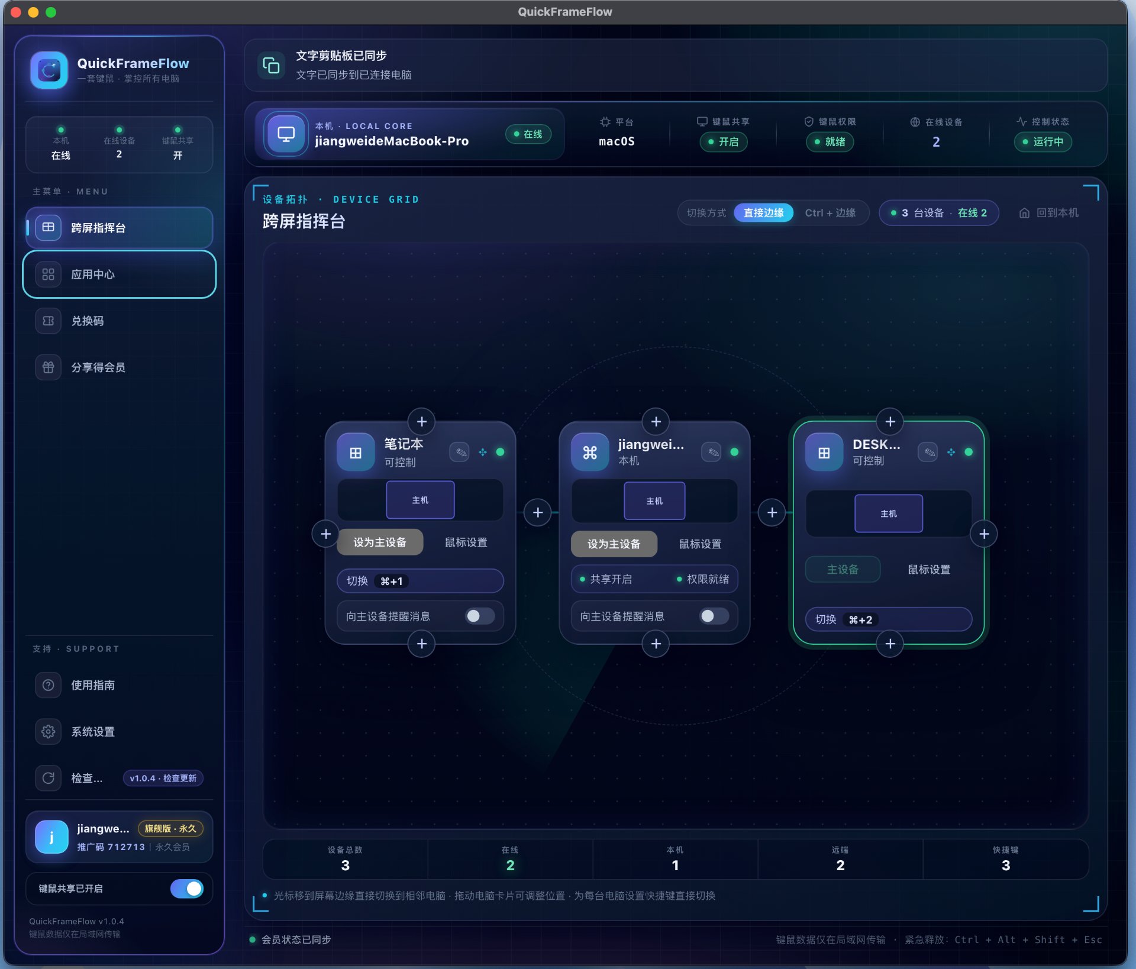The image size is (1136, 969).
Task: Click the v1.0.4 · 检查更新 badge
Action: click(x=163, y=778)
